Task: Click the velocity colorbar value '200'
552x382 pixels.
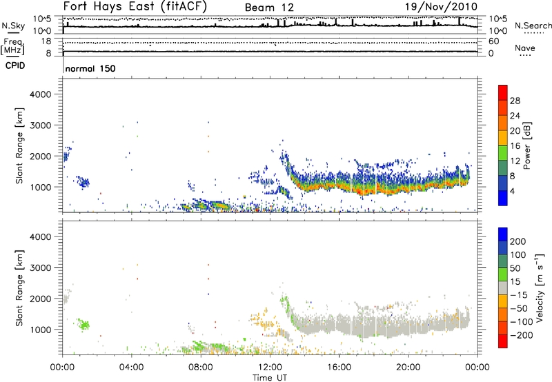Action: click(x=518, y=241)
